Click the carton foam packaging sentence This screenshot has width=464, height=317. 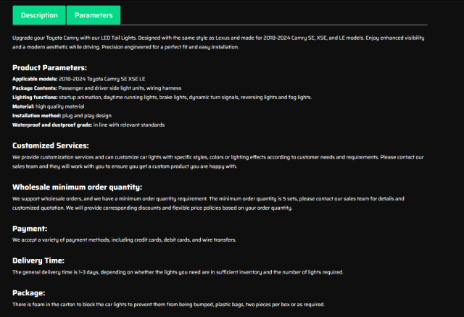[167, 305]
